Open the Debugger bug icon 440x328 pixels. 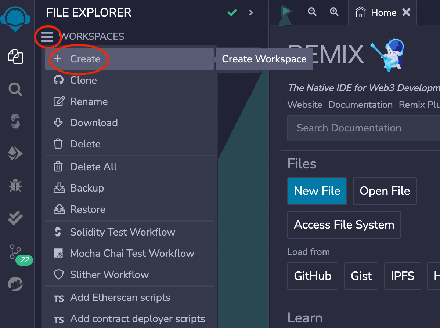(15, 185)
